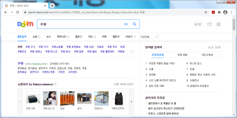
Task: Click the Daum logo
Action: tap(25, 24)
